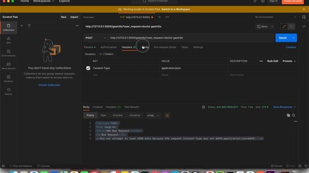Click the blue Send button
Viewport: 309px width, 173px height.
click(x=282, y=38)
